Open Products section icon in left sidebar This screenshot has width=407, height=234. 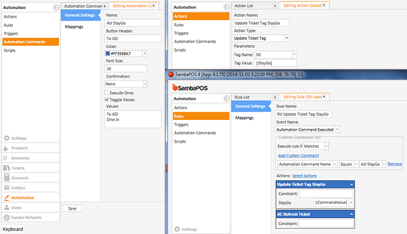pyautogui.click(x=6, y=148)
